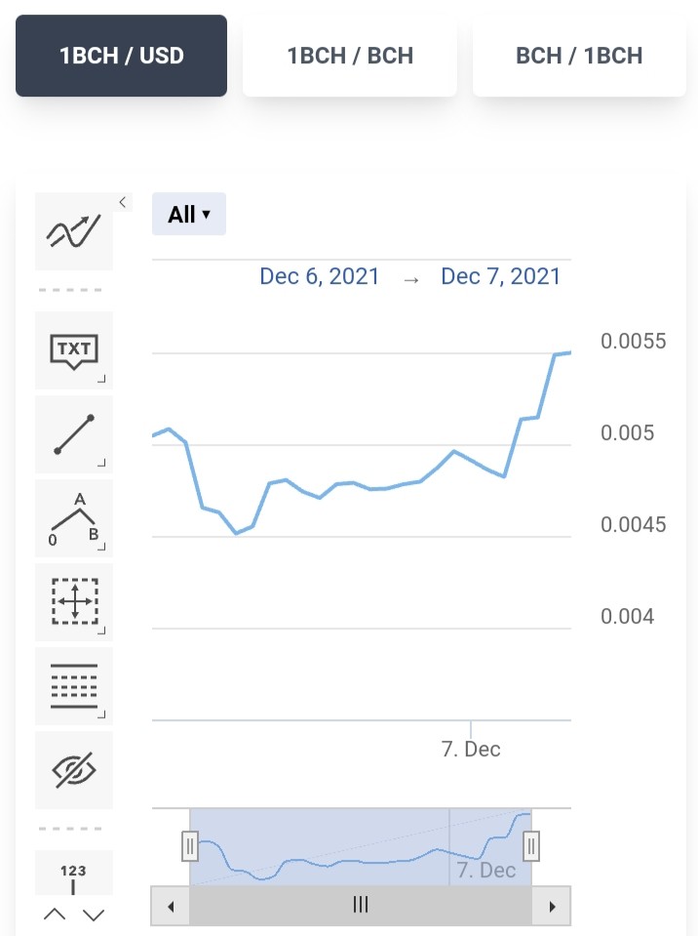Click the navigator scrollbar right arrow
Screen dimensions: 698x936
coord(552,906)
